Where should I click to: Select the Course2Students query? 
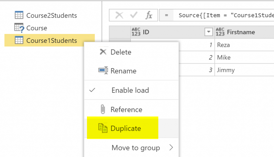[x=51, y=16]
